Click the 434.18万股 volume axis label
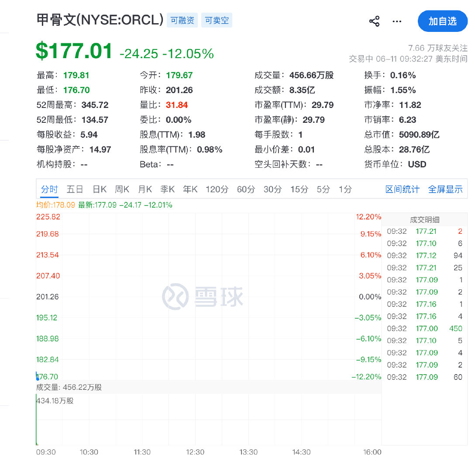This screenshot has height=472, width=475. [x=55, y=401]
